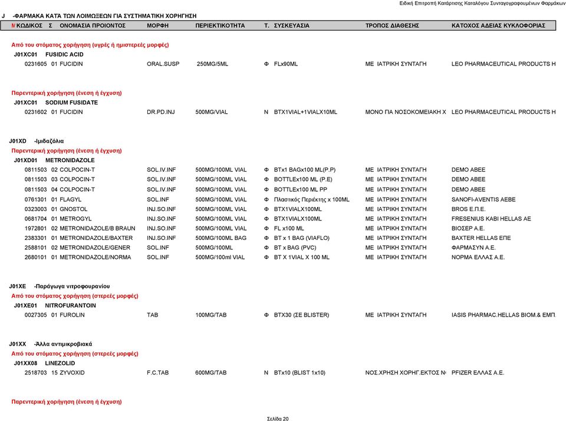The image size is (566, 421).
Task: Select the 250MG/5ML content value
Action: click(212, 64)
